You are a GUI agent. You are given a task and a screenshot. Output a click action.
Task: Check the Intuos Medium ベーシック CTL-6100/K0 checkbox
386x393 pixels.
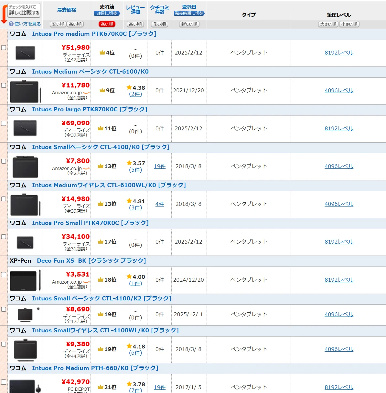[x=4, y=85]
